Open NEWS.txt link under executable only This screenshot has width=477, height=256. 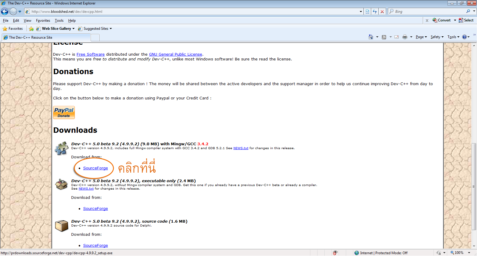[x=86, y=188]
